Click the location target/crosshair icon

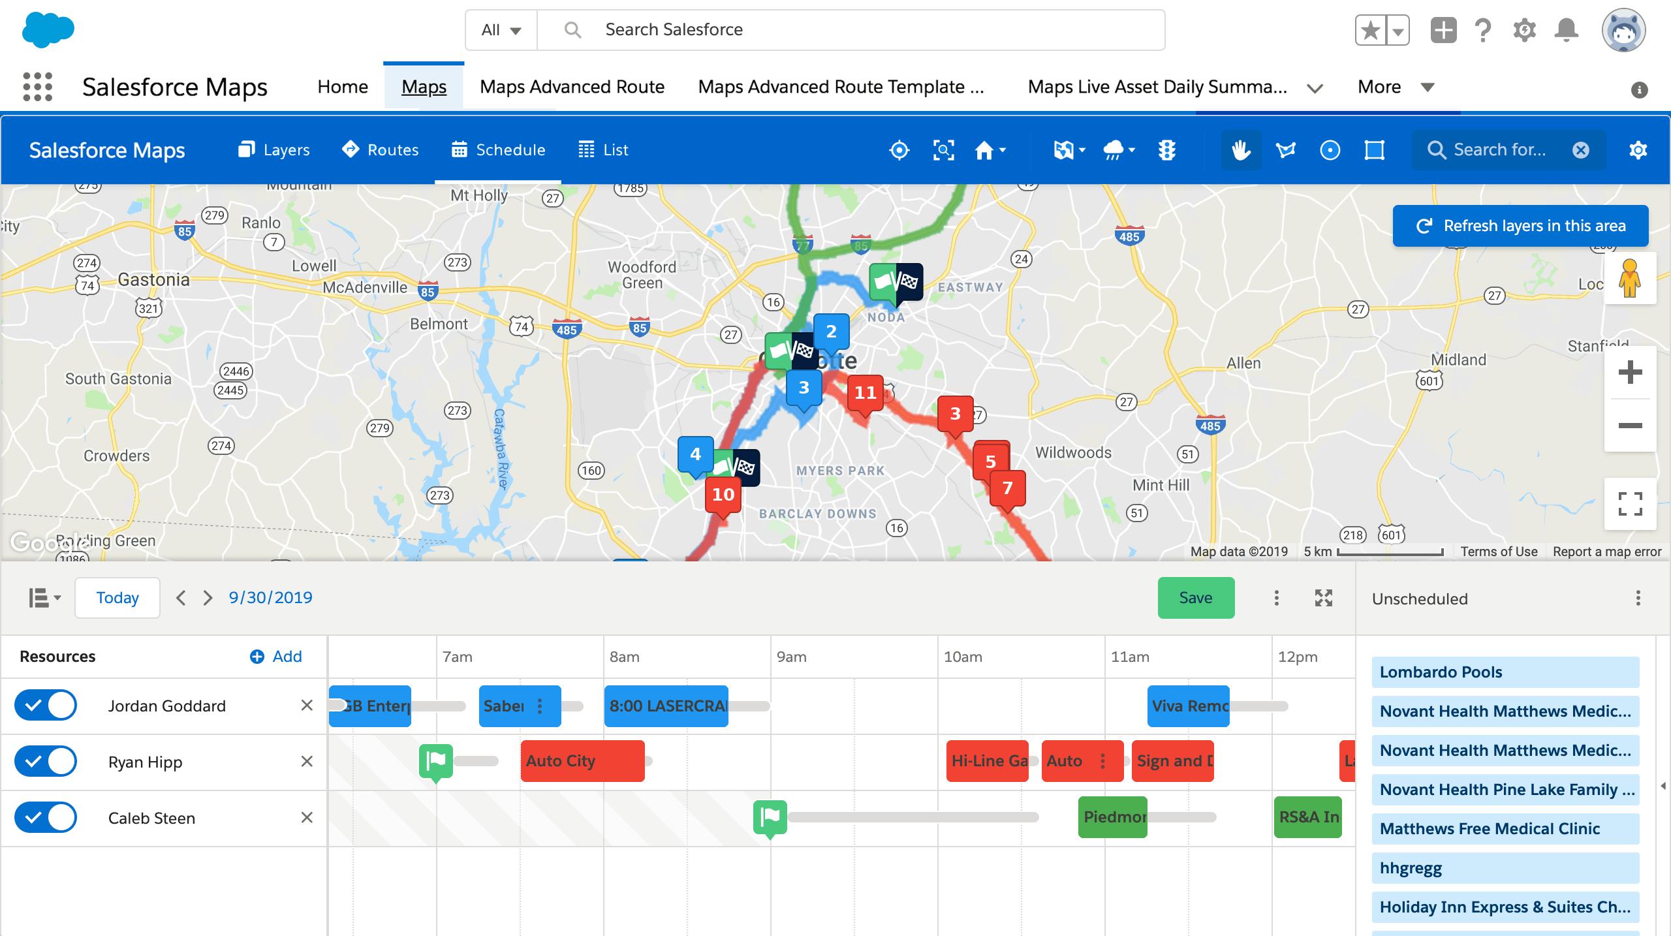899,149
